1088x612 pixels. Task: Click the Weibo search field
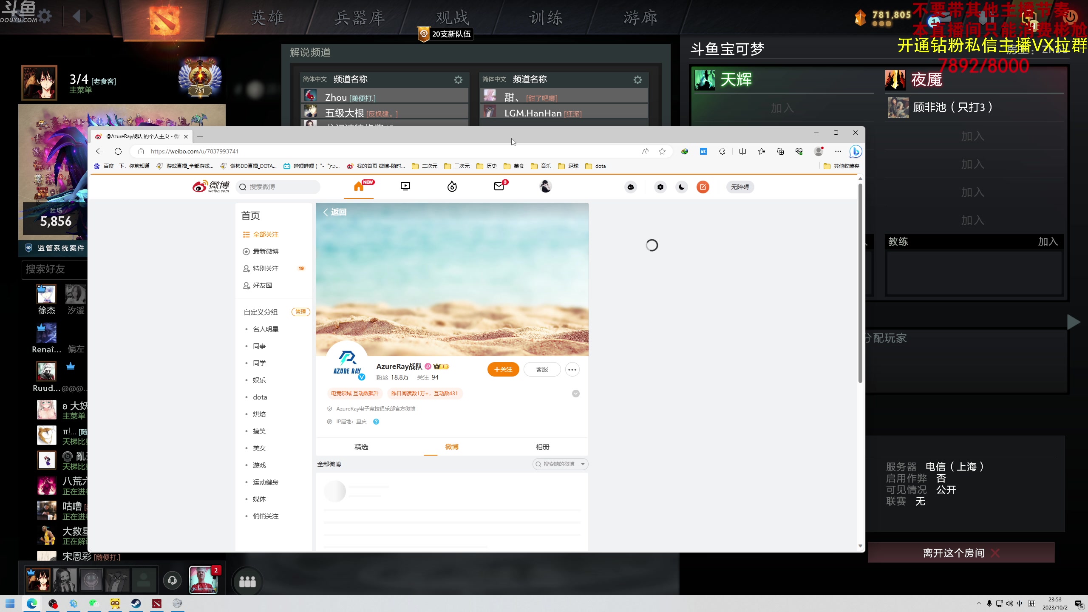point(278,187)
